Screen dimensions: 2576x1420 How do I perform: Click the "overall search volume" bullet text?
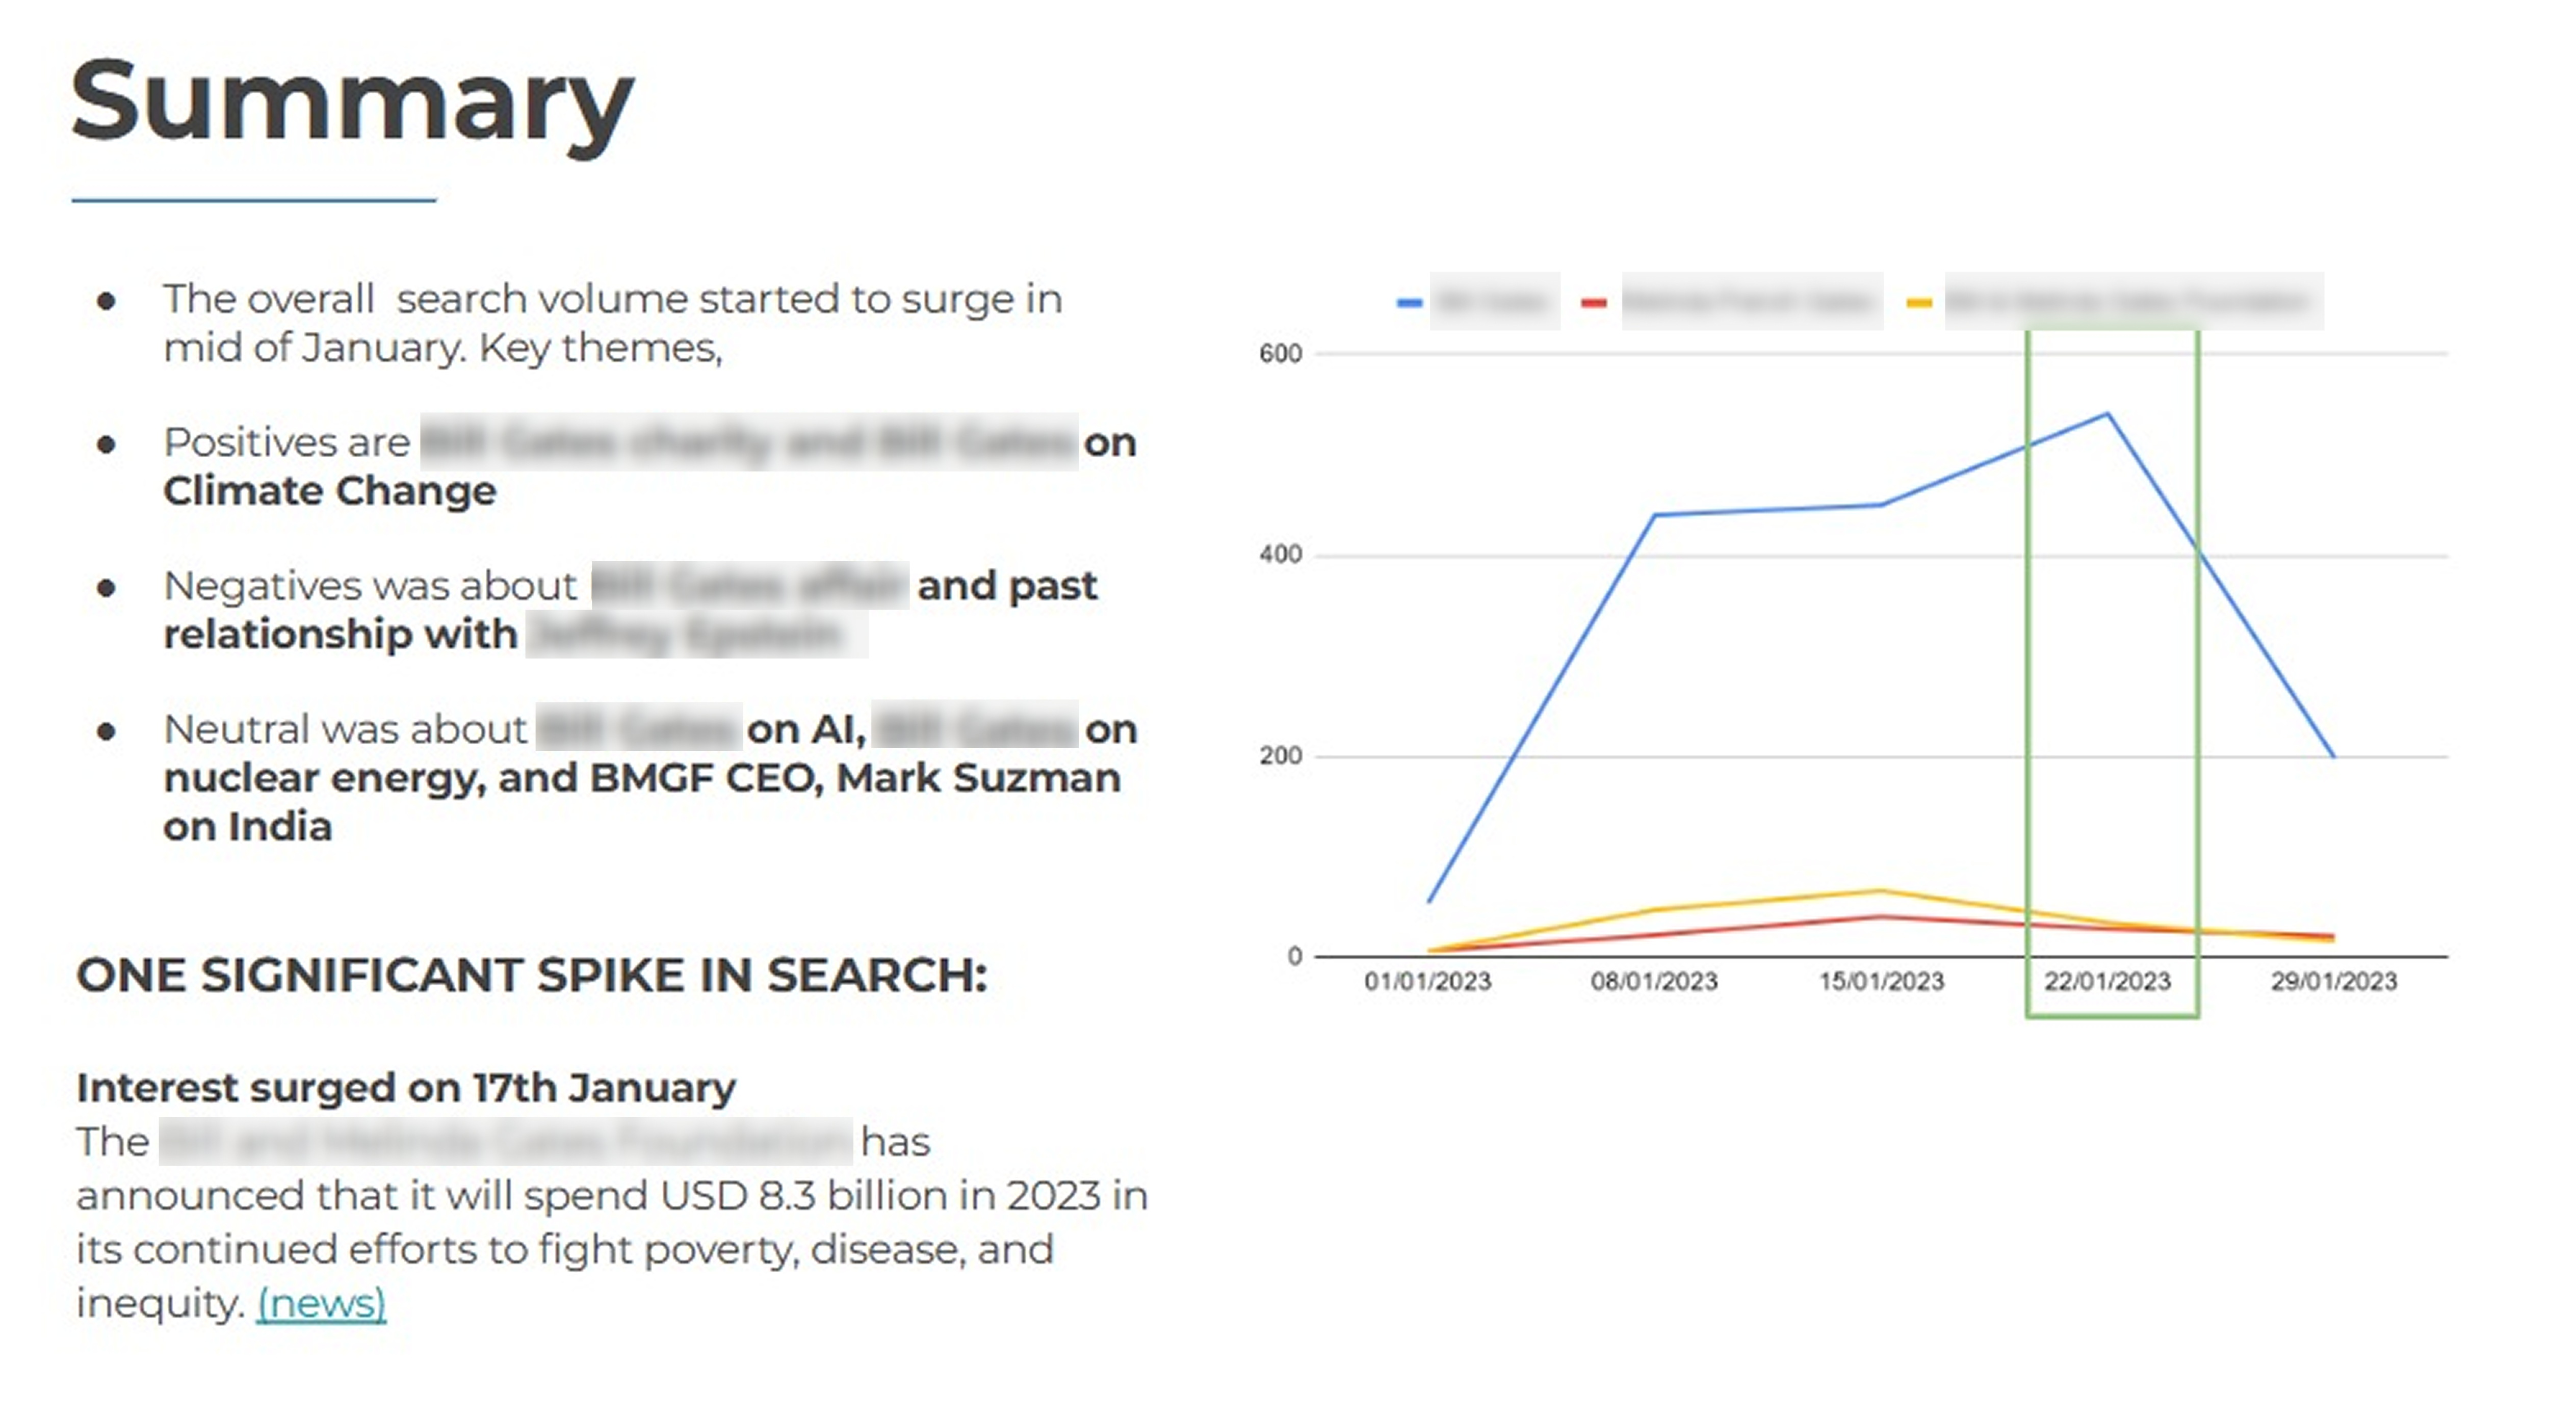pyautogui.click(x=612, y=299)
